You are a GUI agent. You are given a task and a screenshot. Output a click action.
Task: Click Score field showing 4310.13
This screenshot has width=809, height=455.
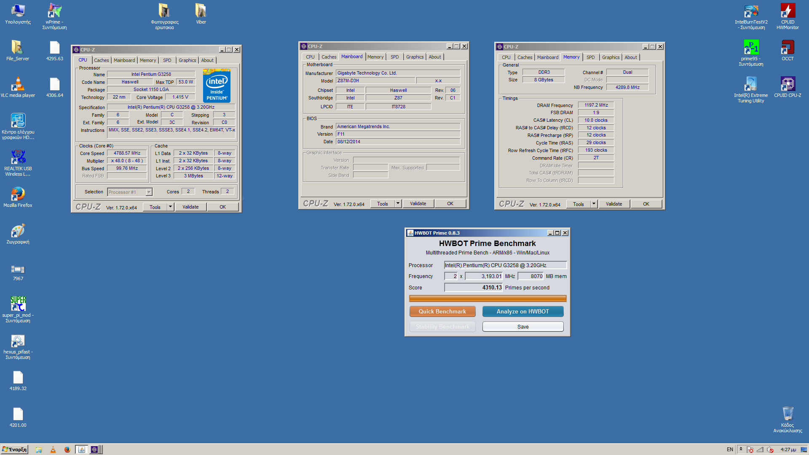coord(474,287)
